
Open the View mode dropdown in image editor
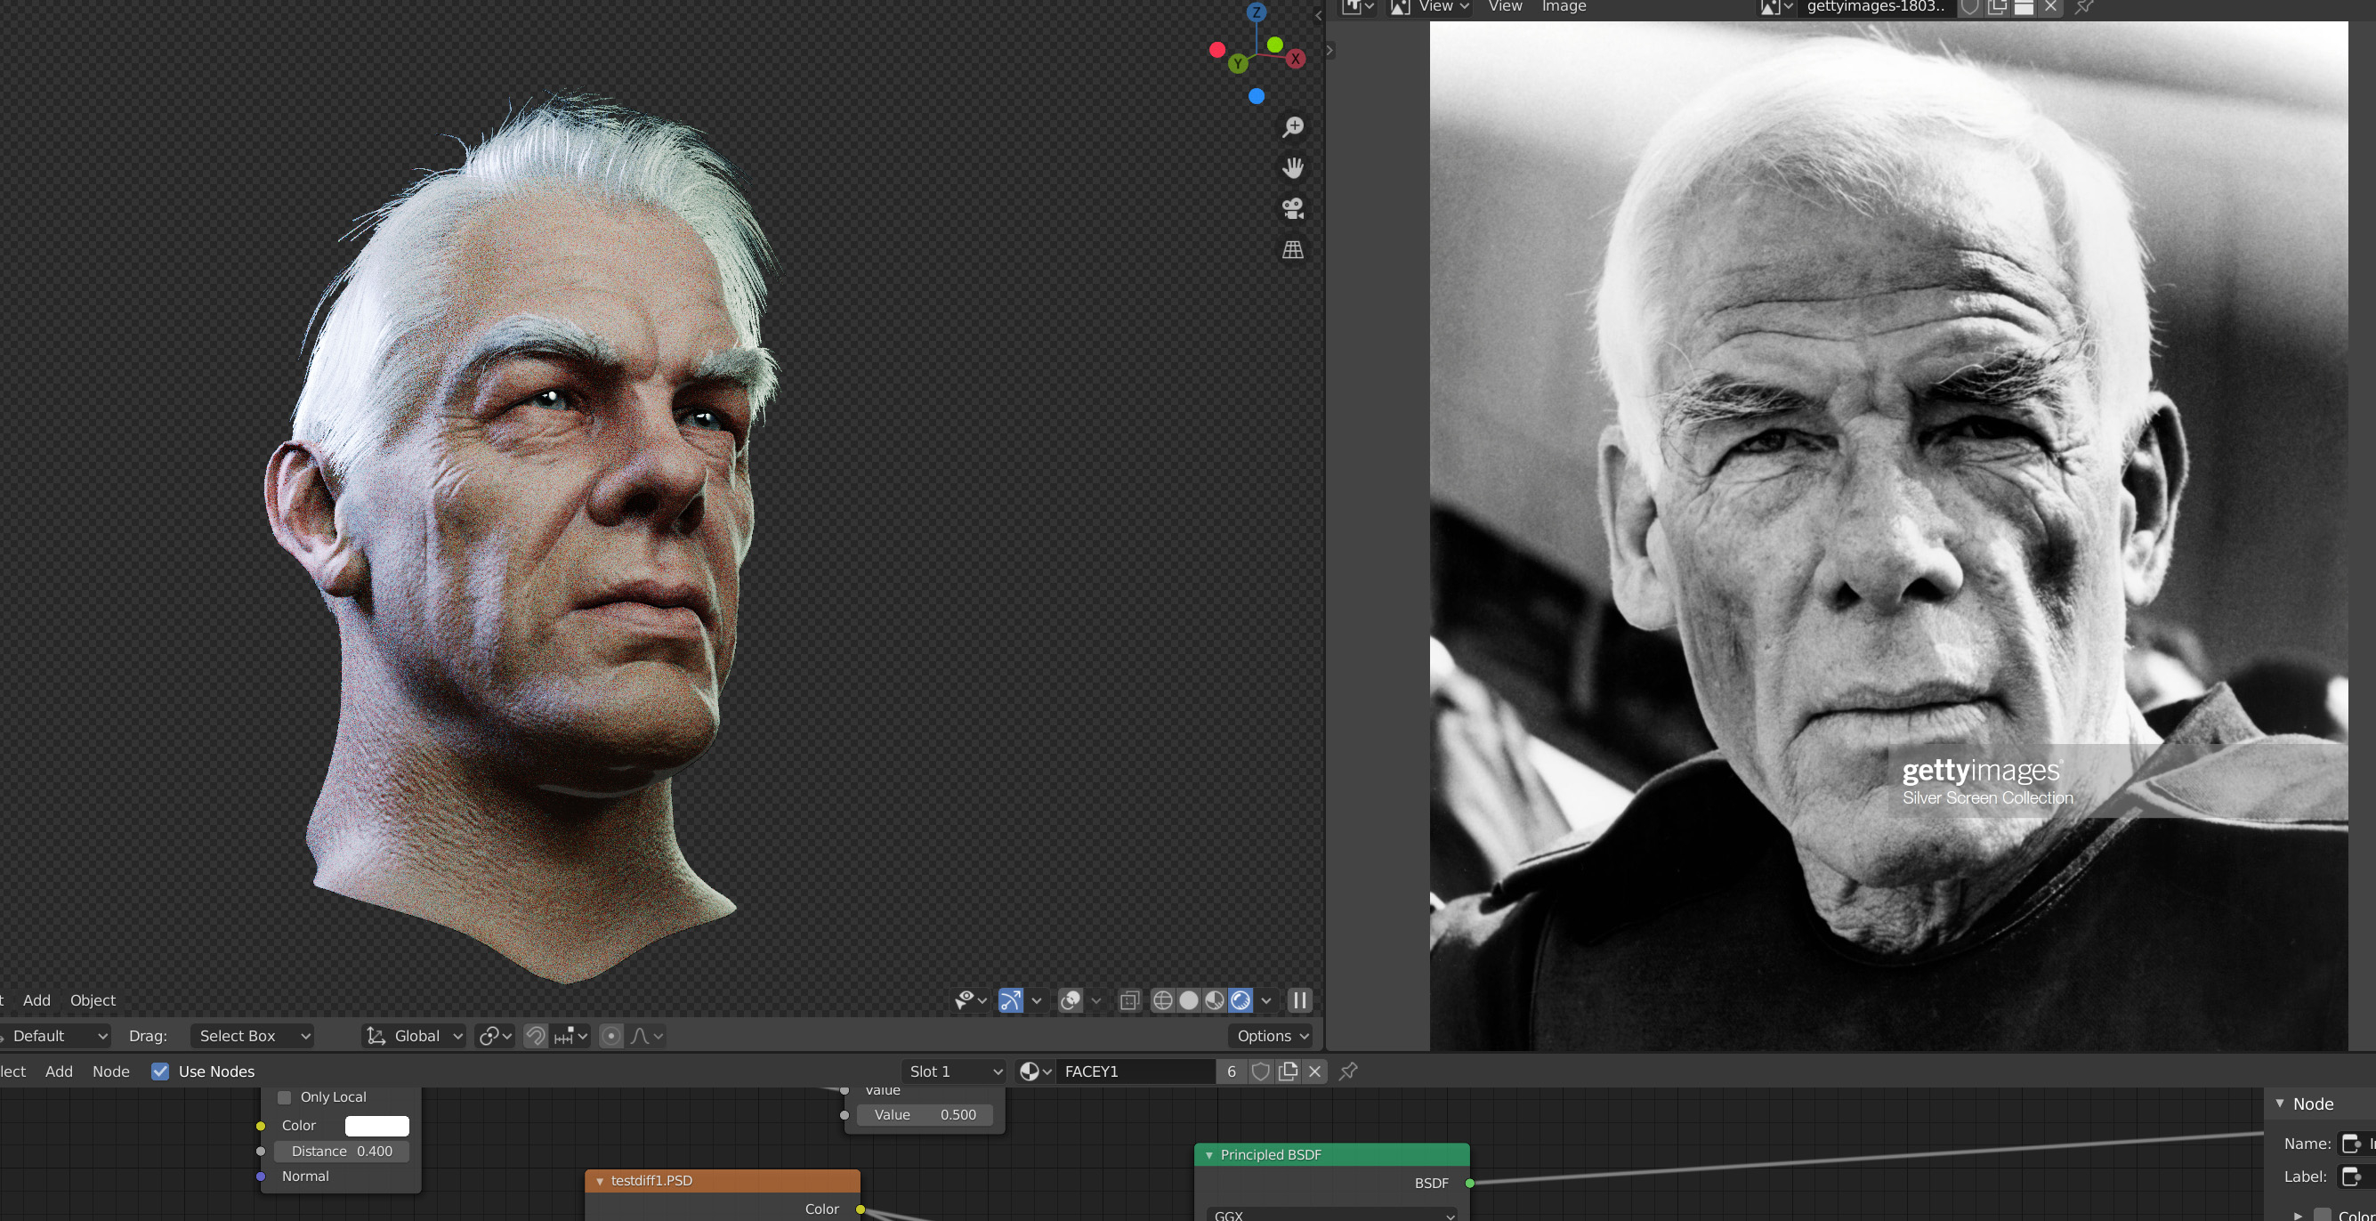1432,6
